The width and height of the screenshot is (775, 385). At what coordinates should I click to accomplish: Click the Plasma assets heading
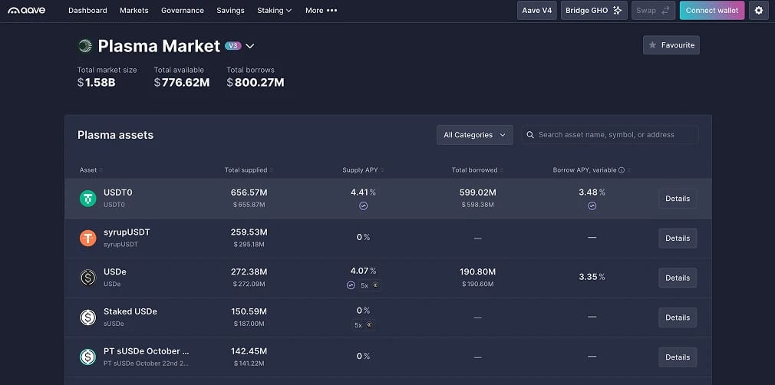coord(116,135)
